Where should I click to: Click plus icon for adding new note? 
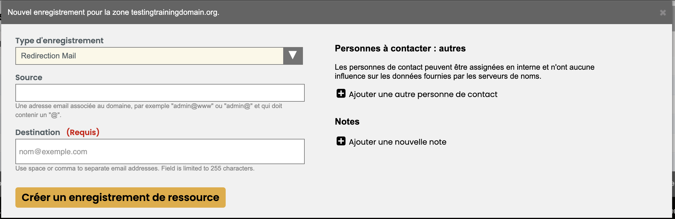pyautogui.click(x=341, y=141)
